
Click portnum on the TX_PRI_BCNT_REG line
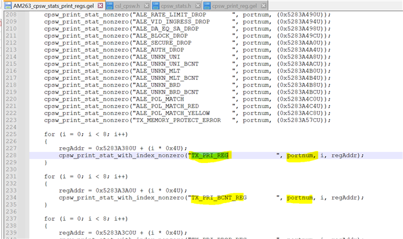tap(300, 197)
